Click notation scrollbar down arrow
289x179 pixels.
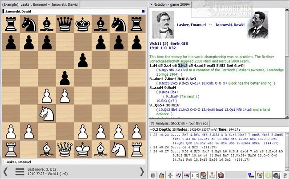[x=287, y=116]
